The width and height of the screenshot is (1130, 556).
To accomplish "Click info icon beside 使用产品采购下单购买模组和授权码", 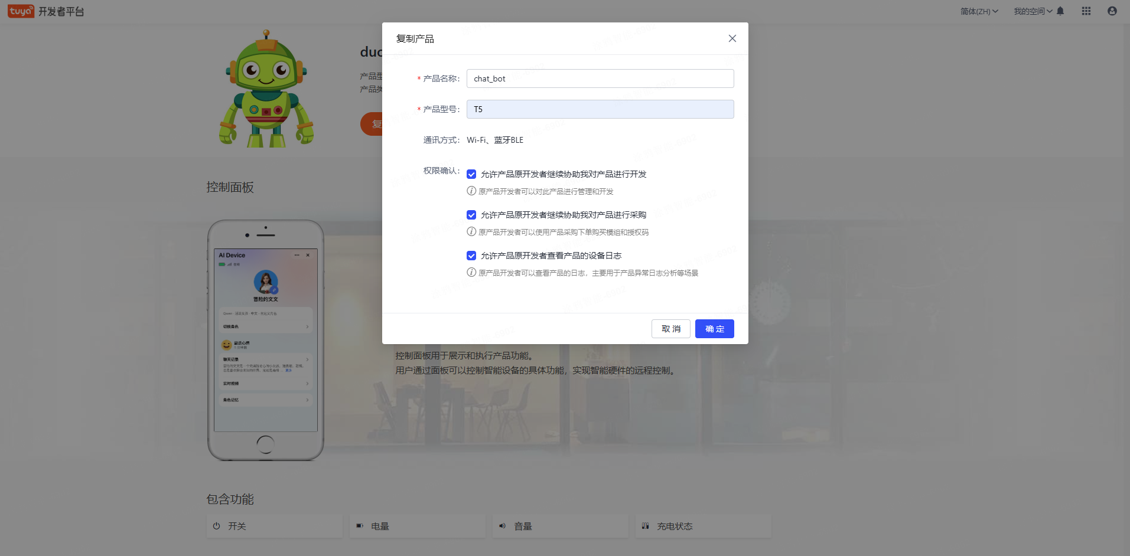I will 471,231.
